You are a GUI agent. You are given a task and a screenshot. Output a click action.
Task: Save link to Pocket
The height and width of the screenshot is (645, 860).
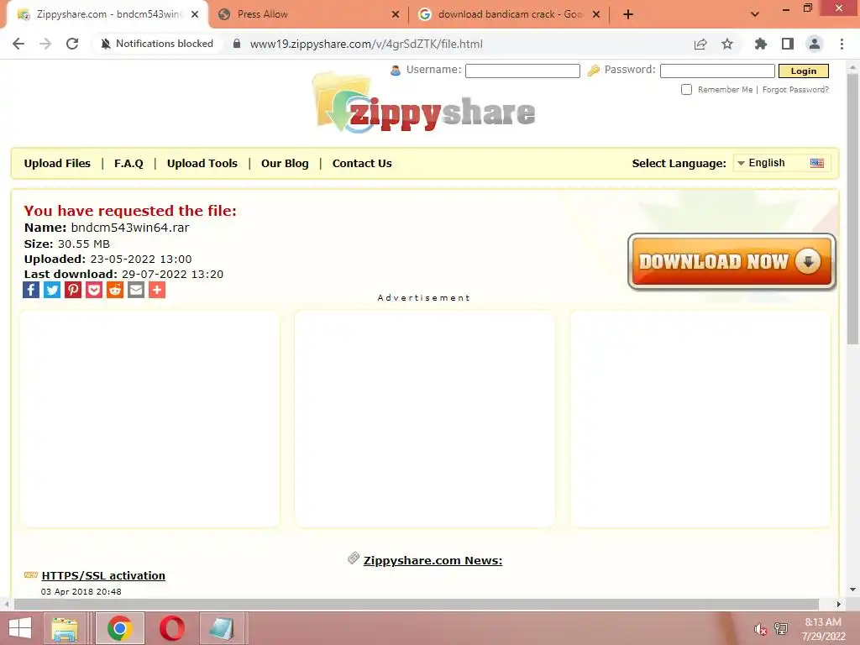pos(94,290)
